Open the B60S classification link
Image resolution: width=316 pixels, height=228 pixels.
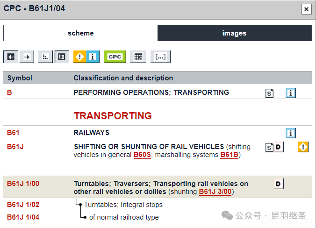pos(142,155)
